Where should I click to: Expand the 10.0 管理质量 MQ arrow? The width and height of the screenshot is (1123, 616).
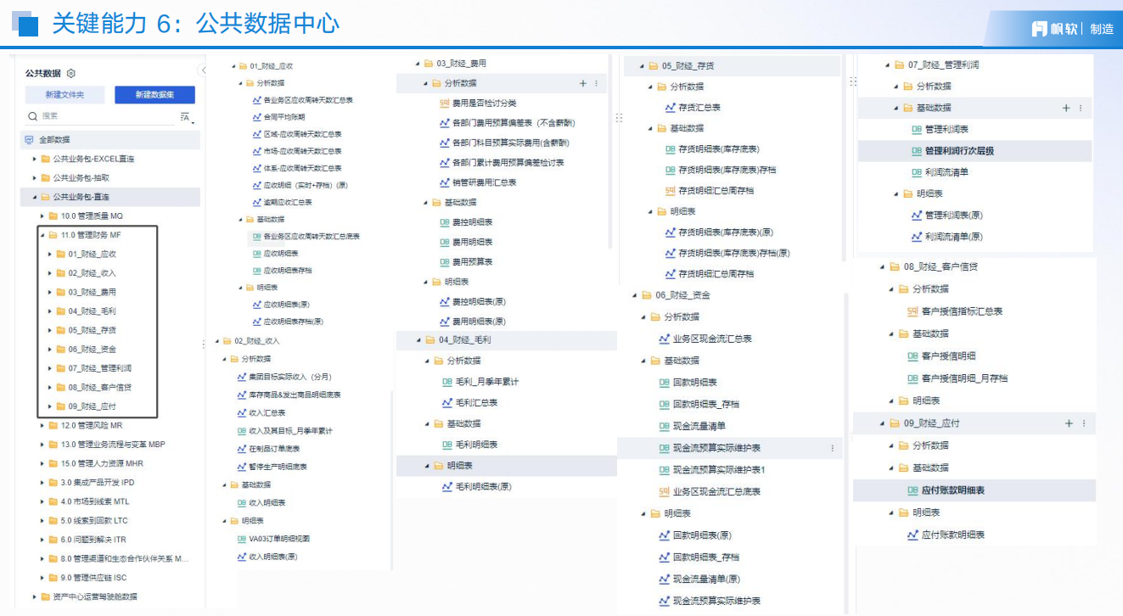click(x=42, y=216)
